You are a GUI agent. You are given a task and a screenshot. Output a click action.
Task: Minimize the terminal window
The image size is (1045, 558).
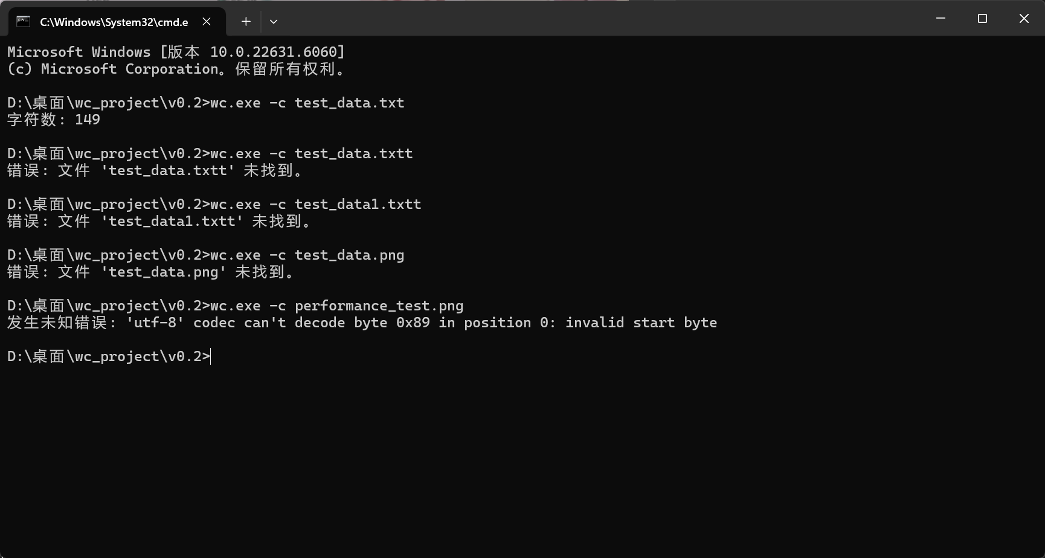[940, 18]
